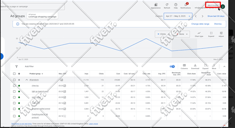Click the search for a page or campaign field
This screenshot has height=128, width=235.
[x=32, y=7]
